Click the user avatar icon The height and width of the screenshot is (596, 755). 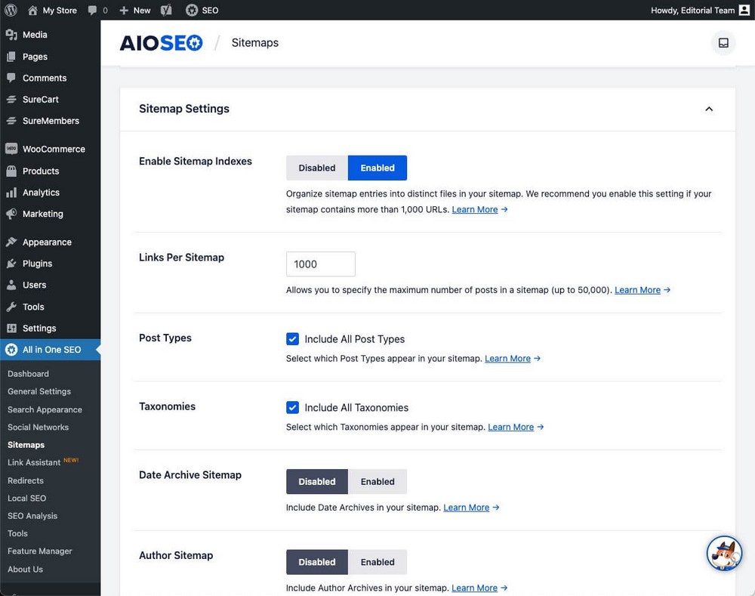pyautogui.click(x=744, y=10)
